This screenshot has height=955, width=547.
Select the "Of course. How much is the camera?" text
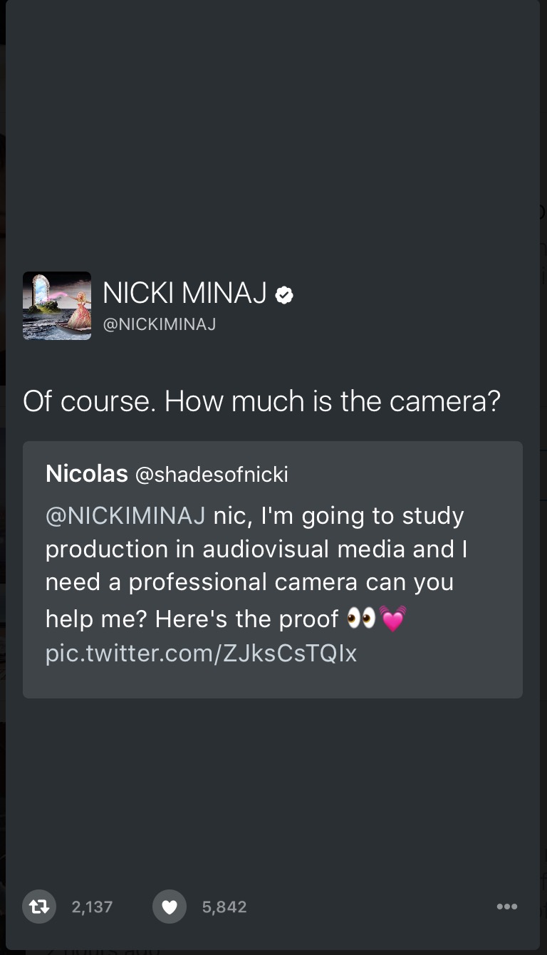point(261,402)
